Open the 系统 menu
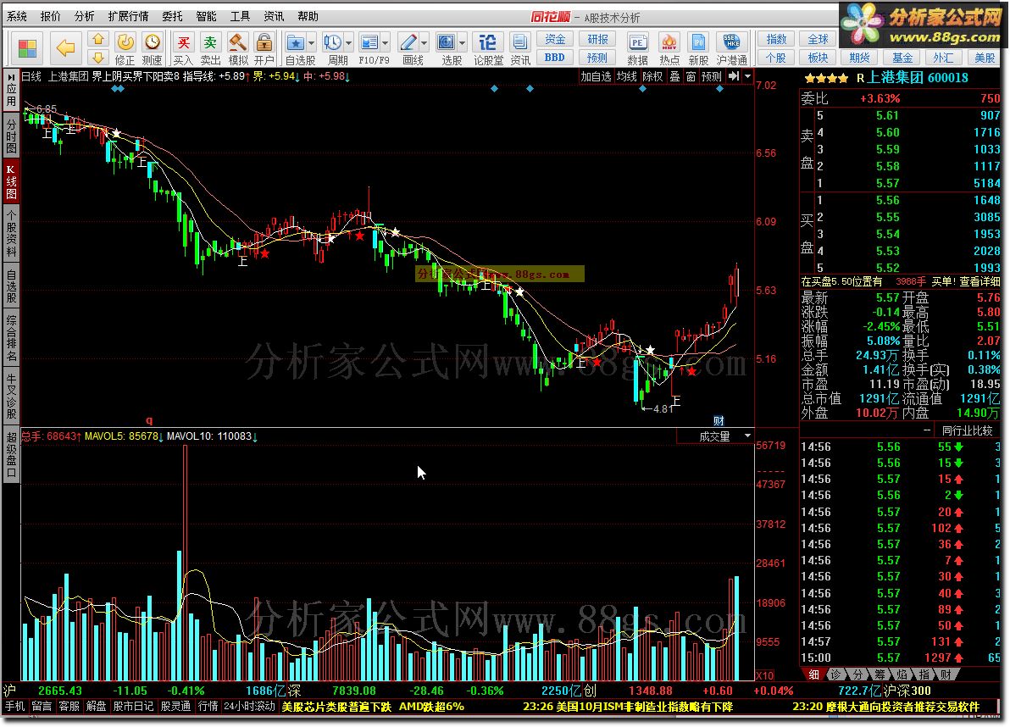1010x727 pixels. tap(17, 16)
